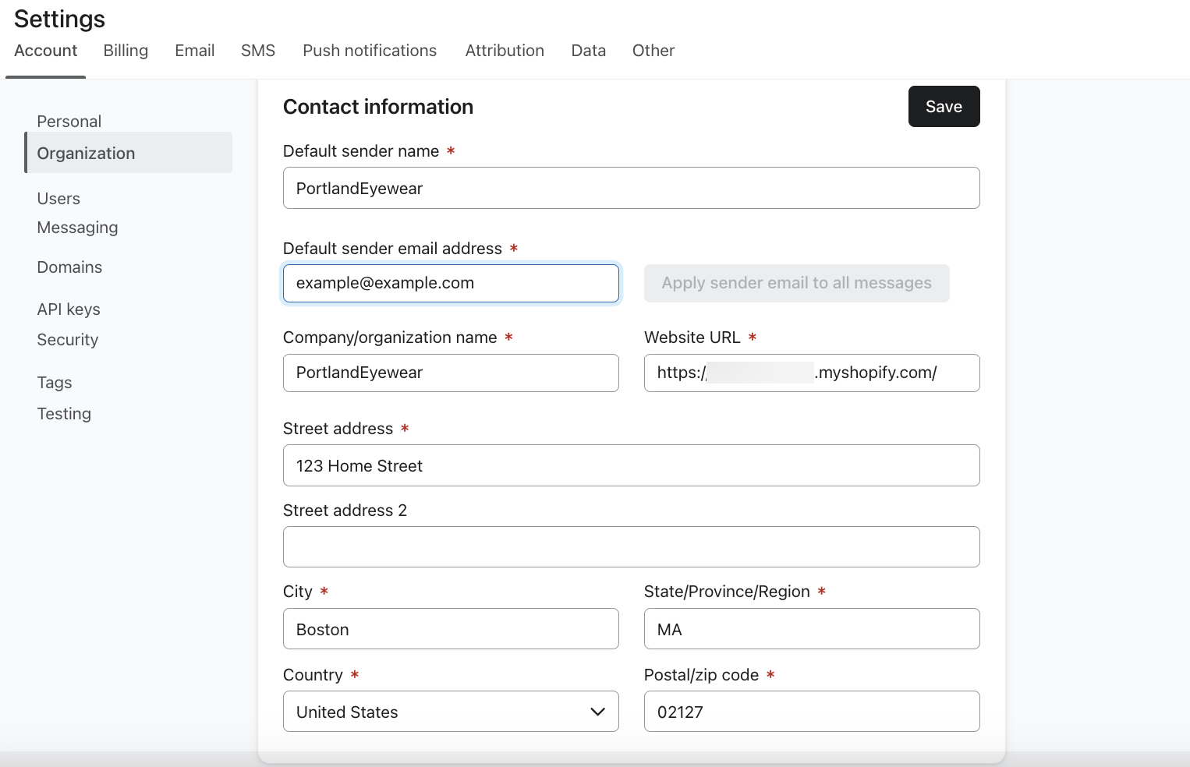Open the API keys page
The image size is (1190, 767).
[x=69, y=309]
